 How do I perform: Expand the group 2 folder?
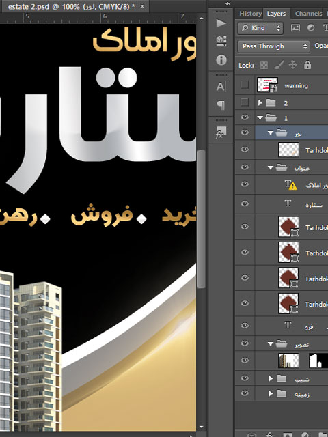click(x=260, y=102)
